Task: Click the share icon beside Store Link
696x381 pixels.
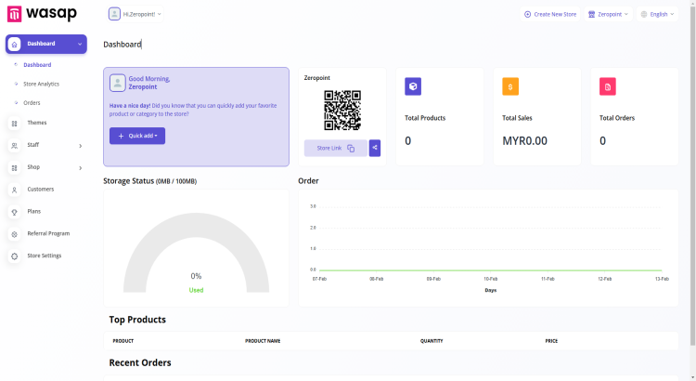Action: click(x=375, y=148)
